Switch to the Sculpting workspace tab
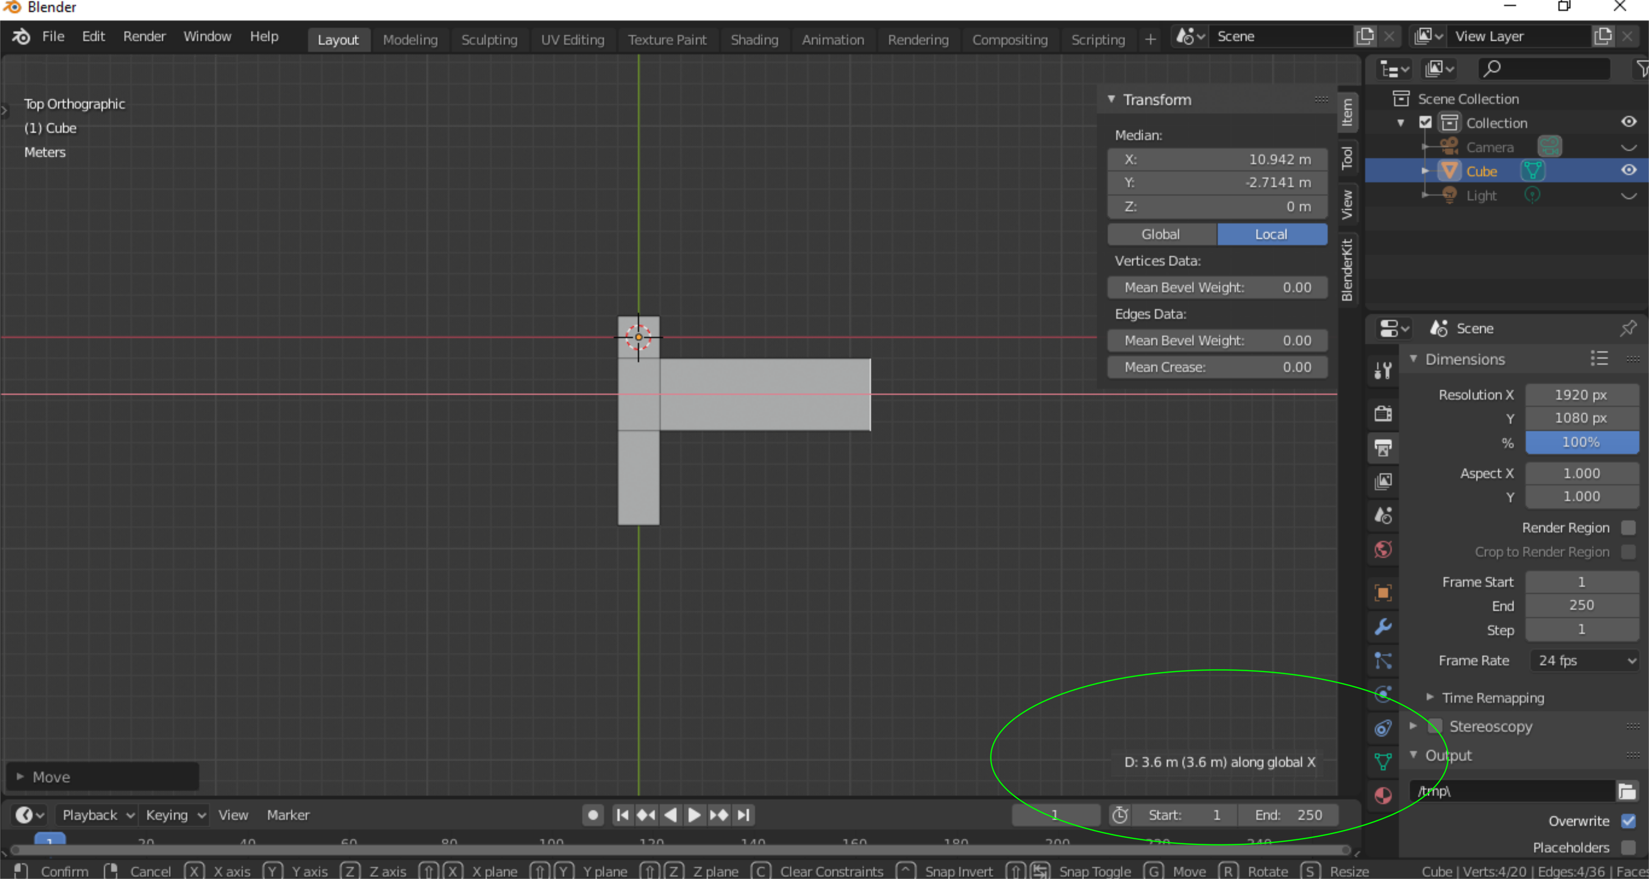This screenshot has height=879, width=1649. 489,40
